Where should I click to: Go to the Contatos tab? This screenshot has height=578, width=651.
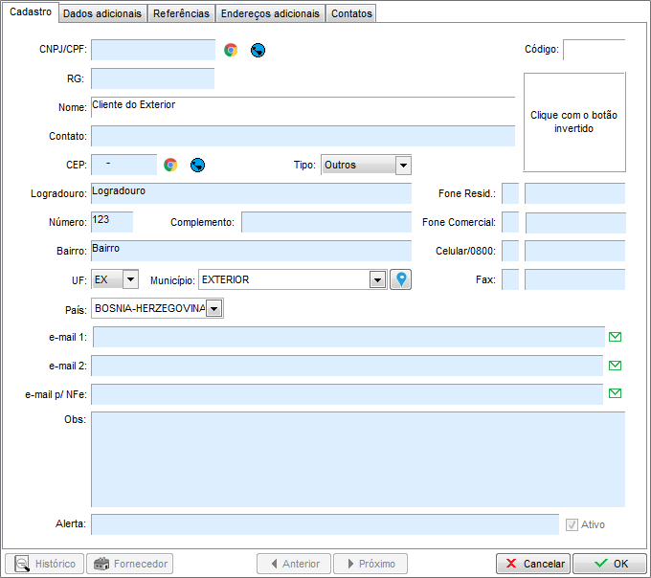tap(351, 13)
